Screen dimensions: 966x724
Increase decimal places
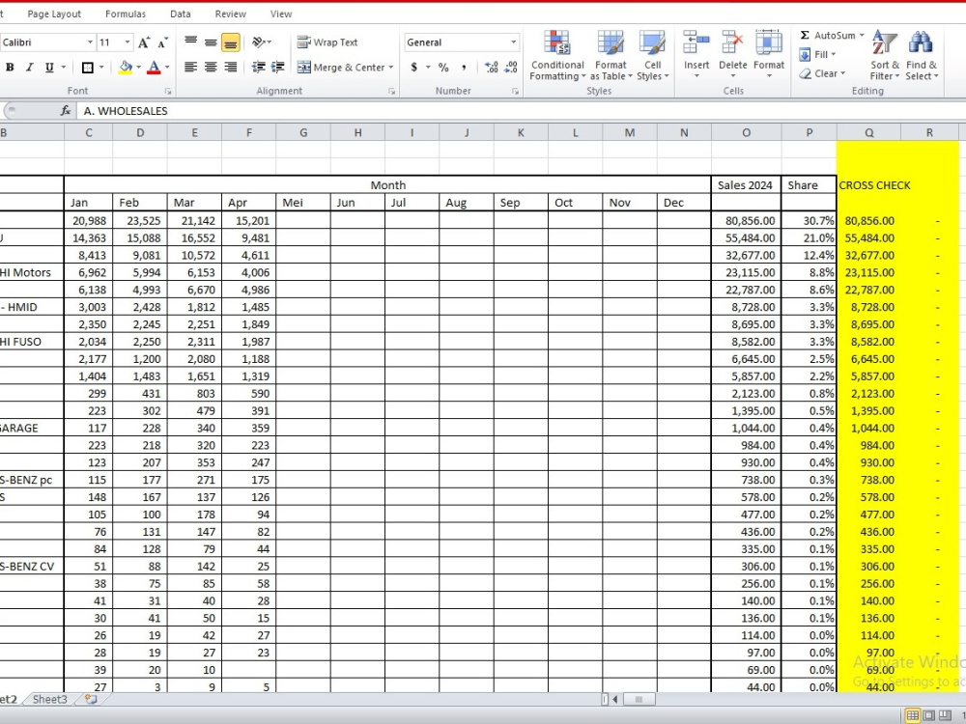tap(492, 68)
